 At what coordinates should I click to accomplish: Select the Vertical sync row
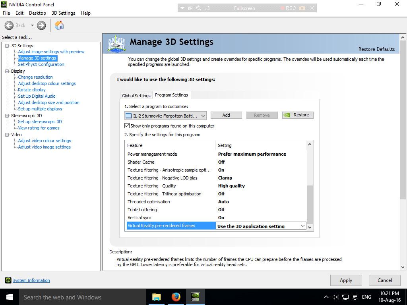(x=216, y=218)
